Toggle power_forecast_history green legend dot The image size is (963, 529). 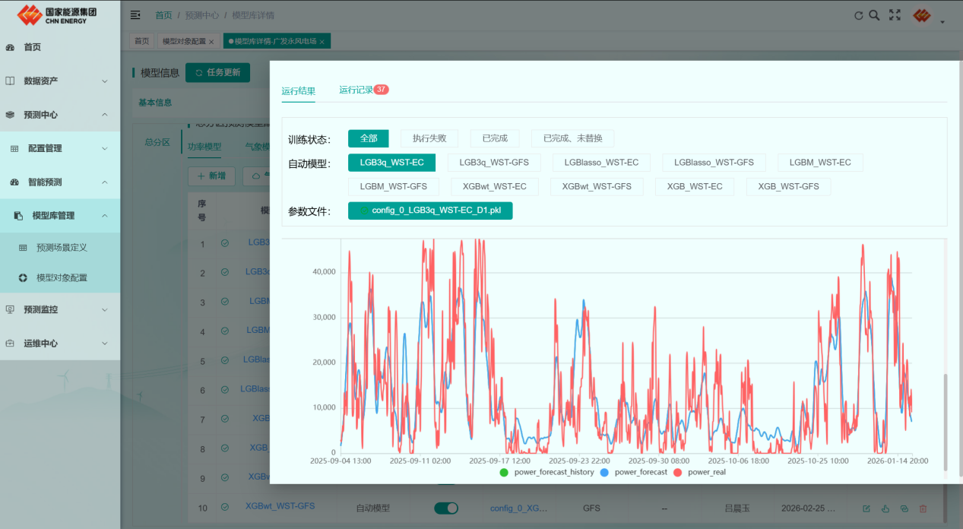(504, 473)
